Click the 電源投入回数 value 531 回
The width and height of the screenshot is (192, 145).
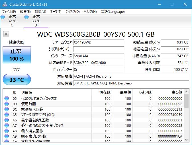[175, 63]
